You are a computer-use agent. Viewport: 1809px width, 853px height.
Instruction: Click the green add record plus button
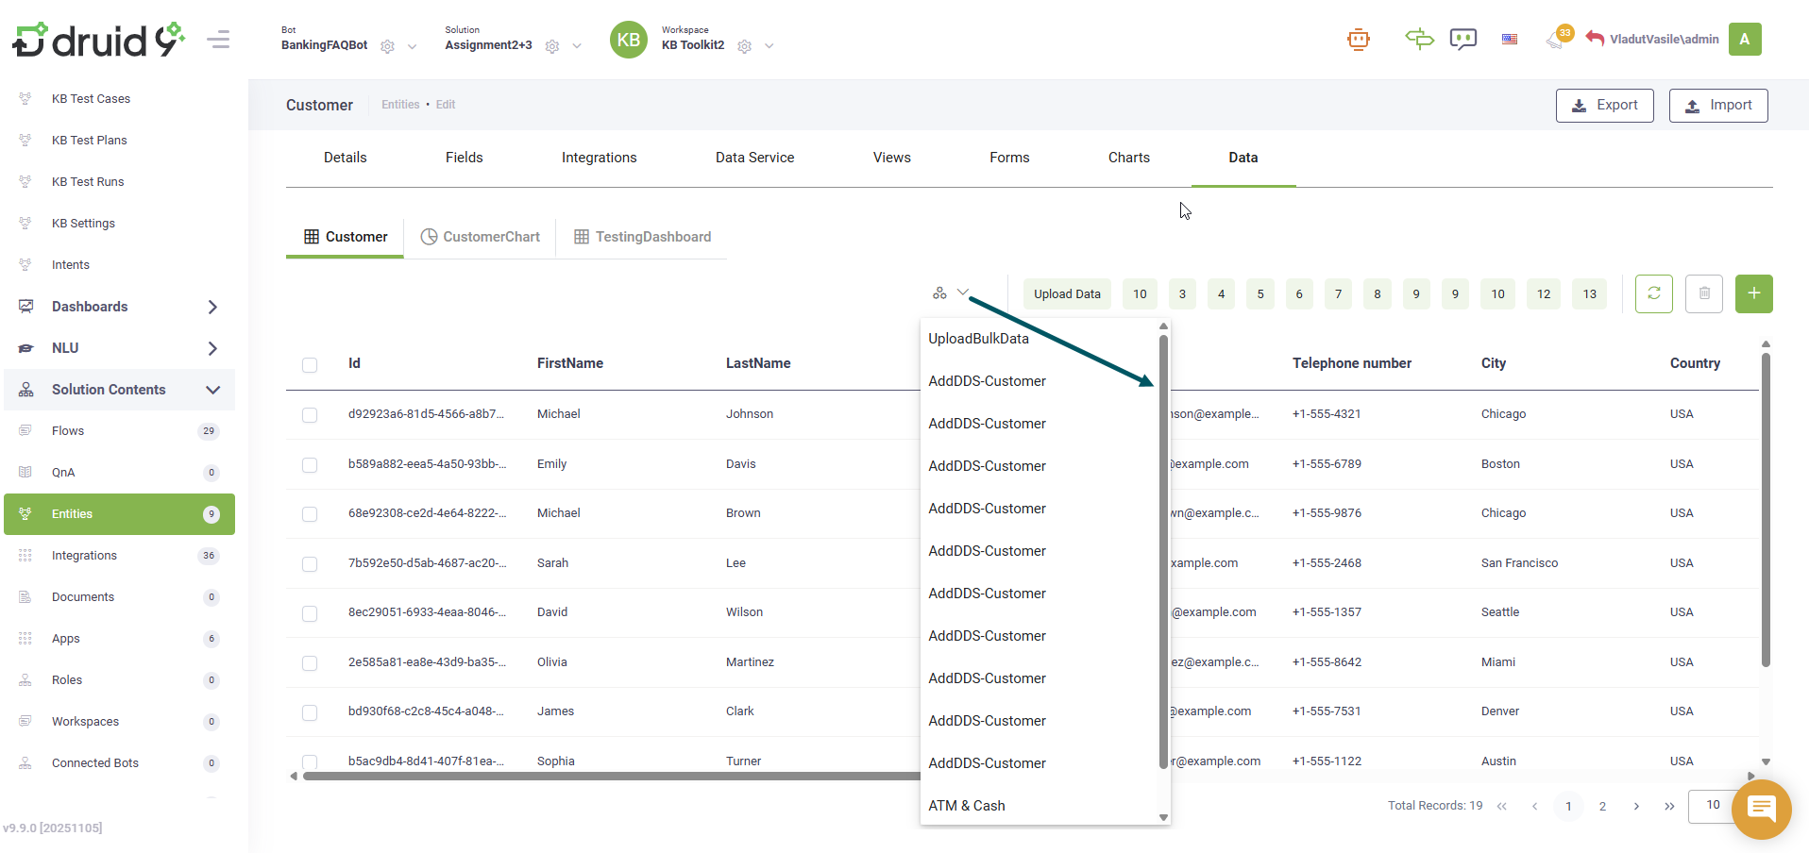click(1753, 293)
